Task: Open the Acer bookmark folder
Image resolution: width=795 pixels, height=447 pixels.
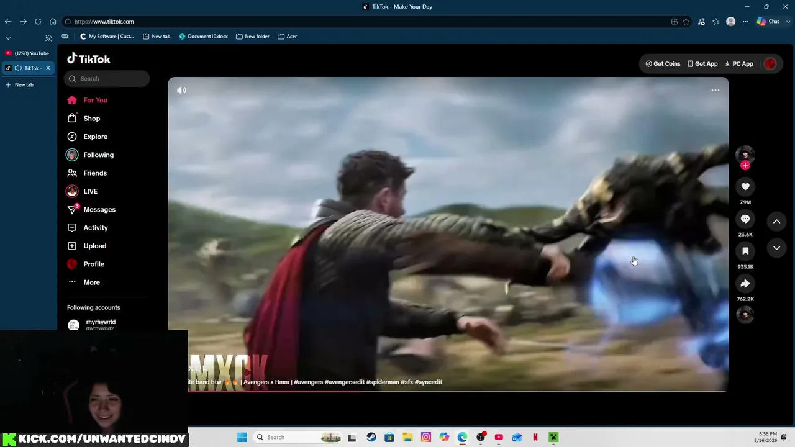Action: (288, 37)
